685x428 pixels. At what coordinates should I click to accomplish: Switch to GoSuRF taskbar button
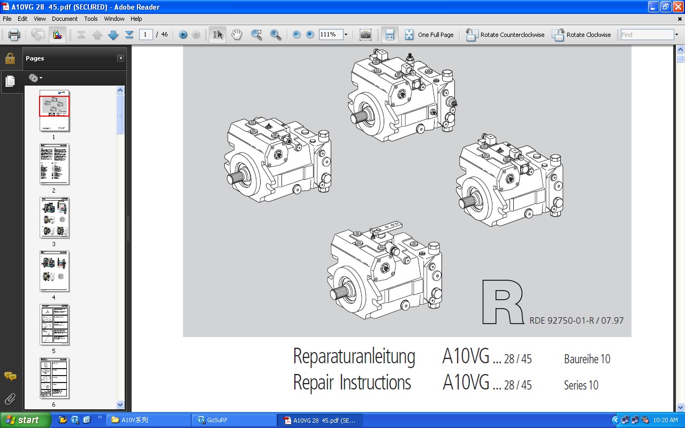(x=233, y=420)
